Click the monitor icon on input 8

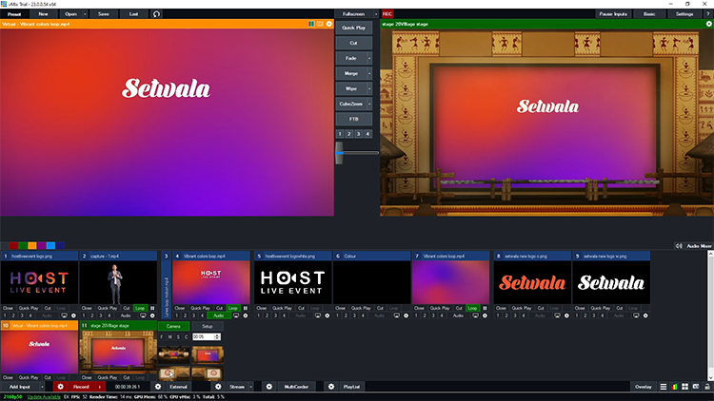coord(556,315)
